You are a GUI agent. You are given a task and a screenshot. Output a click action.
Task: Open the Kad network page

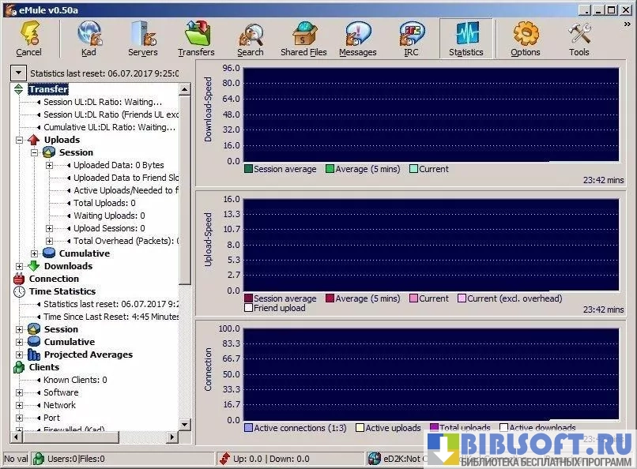(x=89, y=34)
